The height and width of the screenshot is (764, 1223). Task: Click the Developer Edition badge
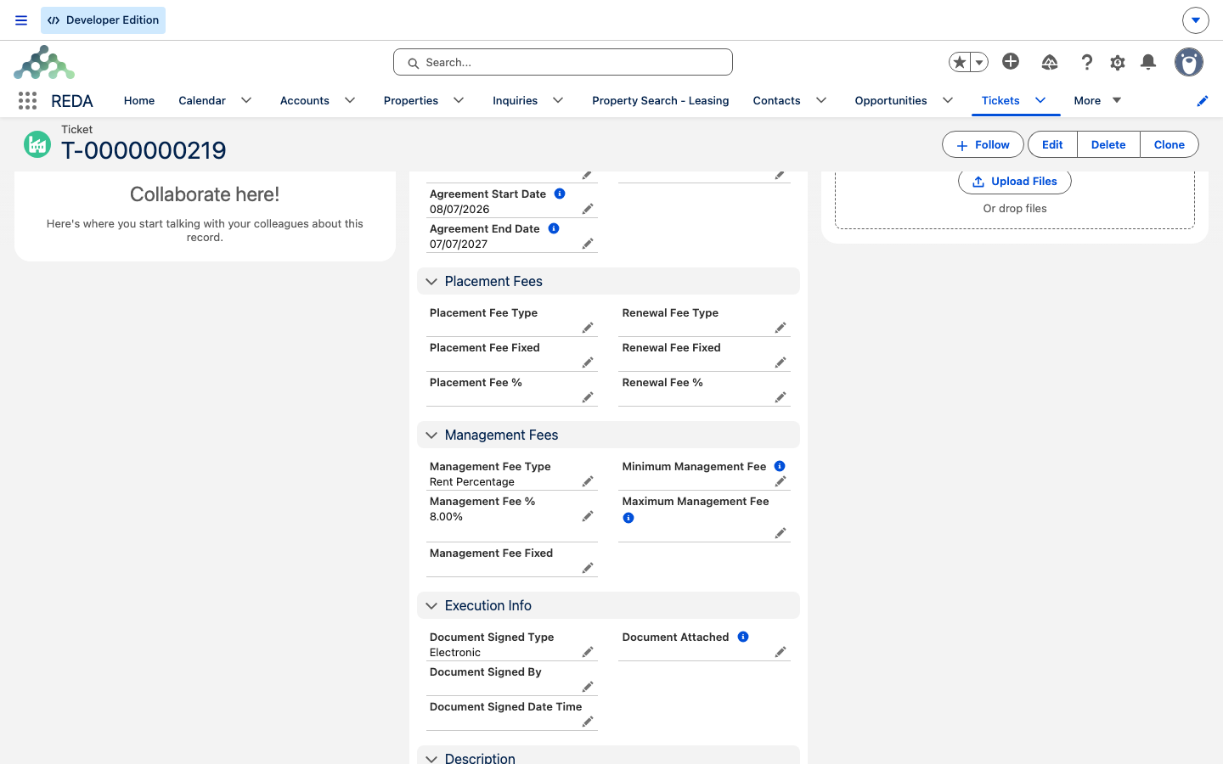[103, 20]
